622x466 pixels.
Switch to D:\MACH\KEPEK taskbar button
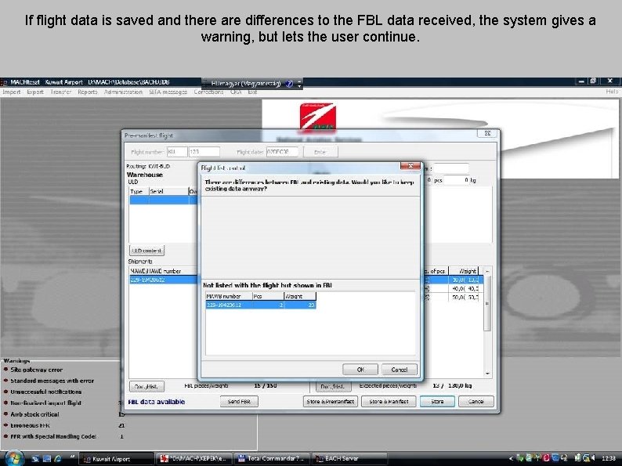click(193, 458)
